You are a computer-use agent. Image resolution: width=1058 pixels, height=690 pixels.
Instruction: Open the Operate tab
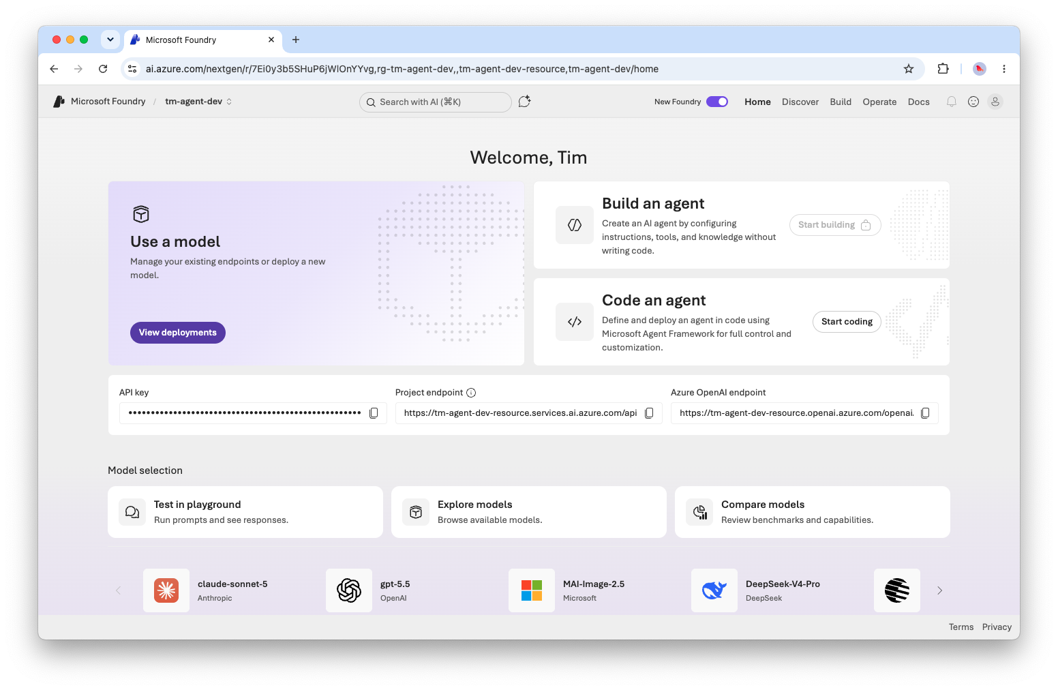coord(879,102)
